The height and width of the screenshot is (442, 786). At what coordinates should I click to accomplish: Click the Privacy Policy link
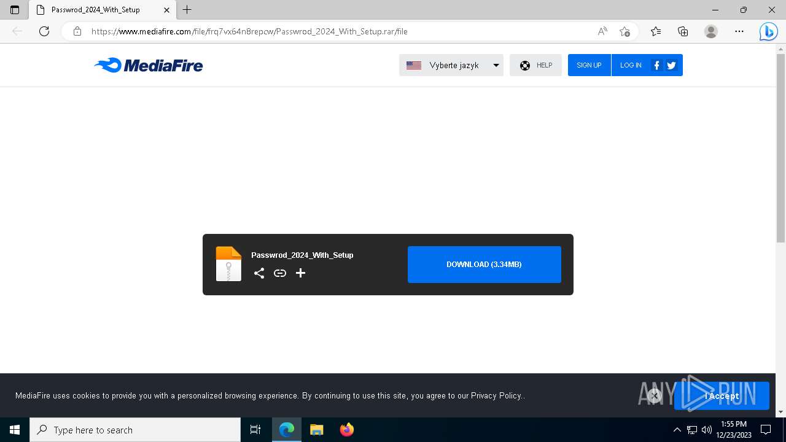point(496,396)
